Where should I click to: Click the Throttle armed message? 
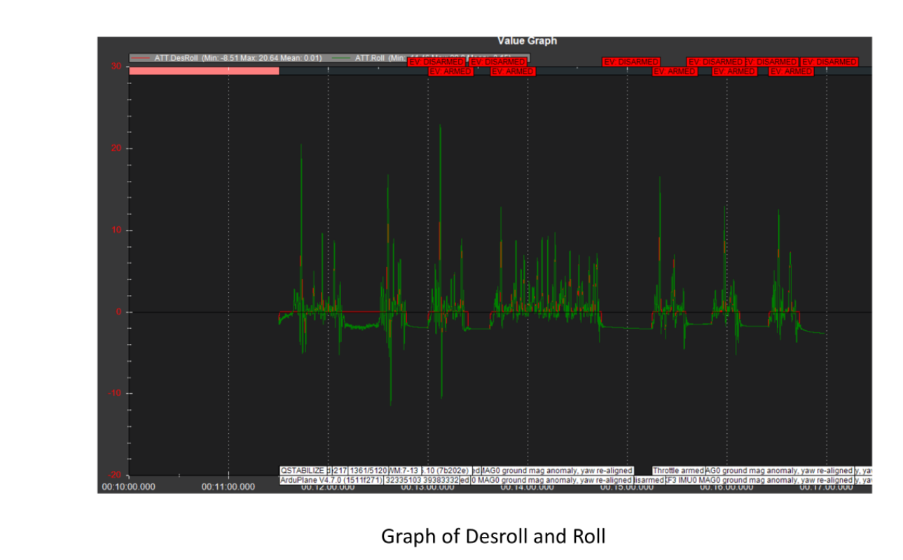[679, 470]
